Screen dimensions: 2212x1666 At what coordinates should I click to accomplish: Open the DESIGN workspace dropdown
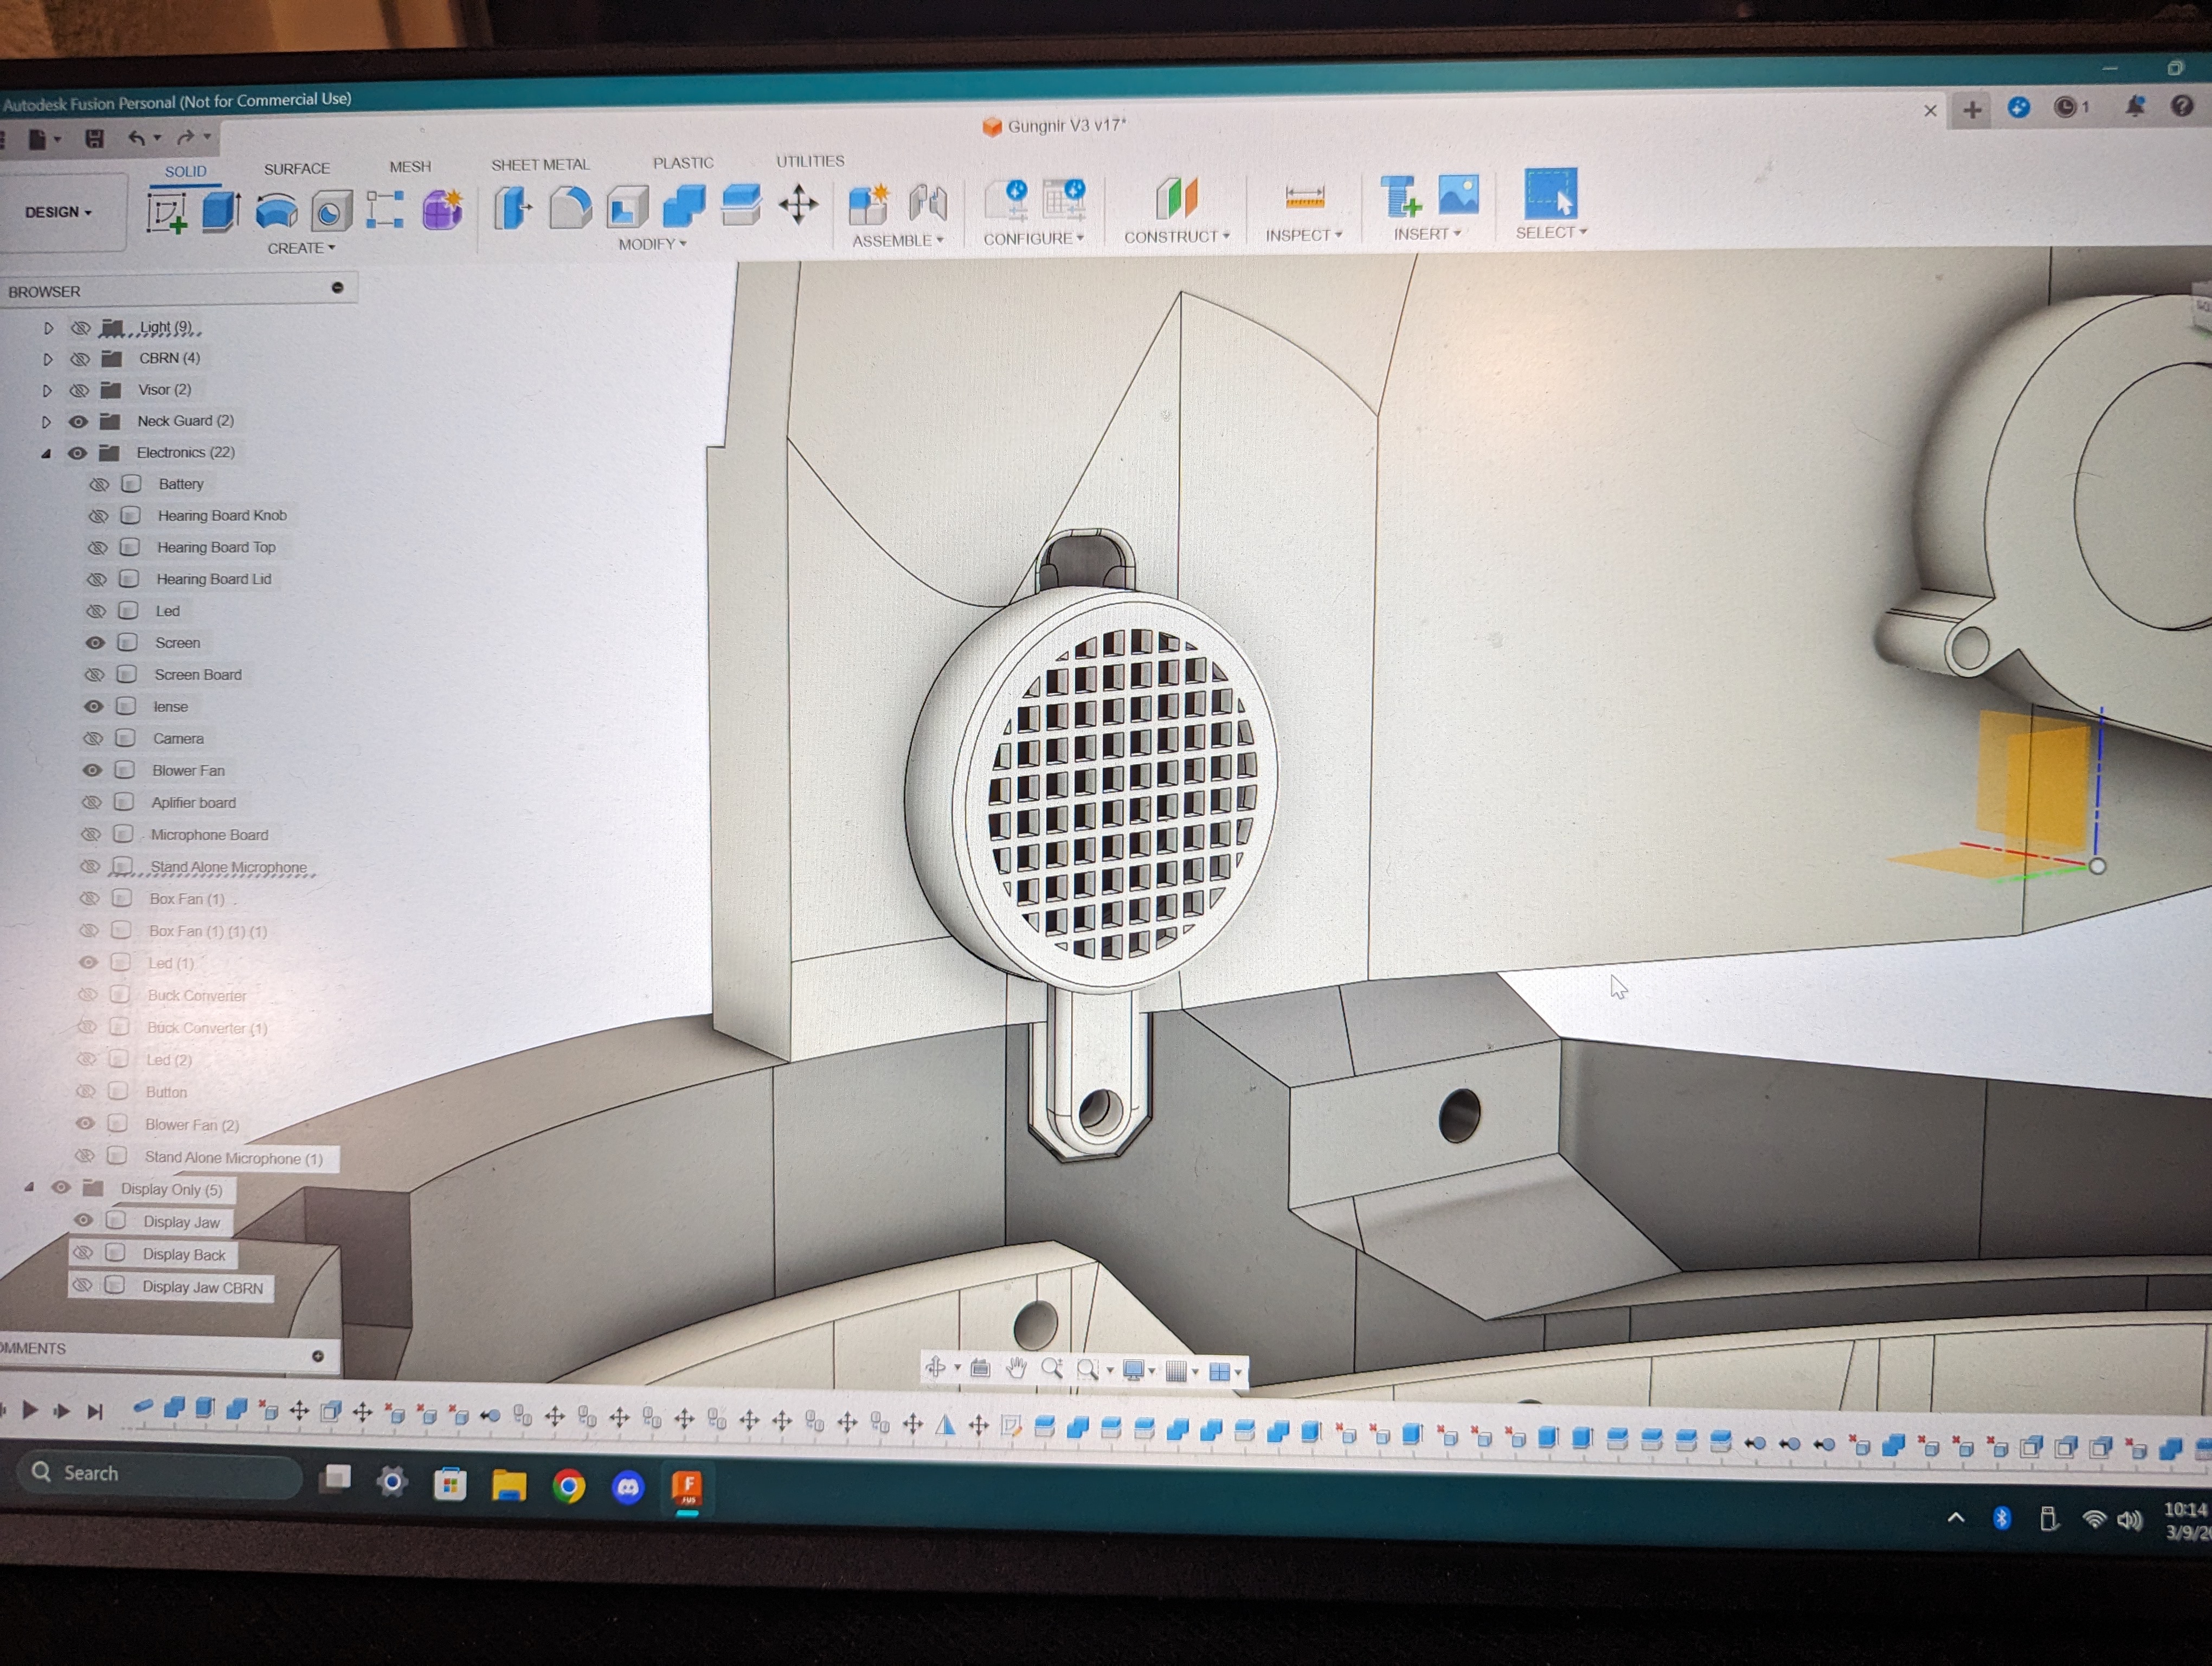58,212
